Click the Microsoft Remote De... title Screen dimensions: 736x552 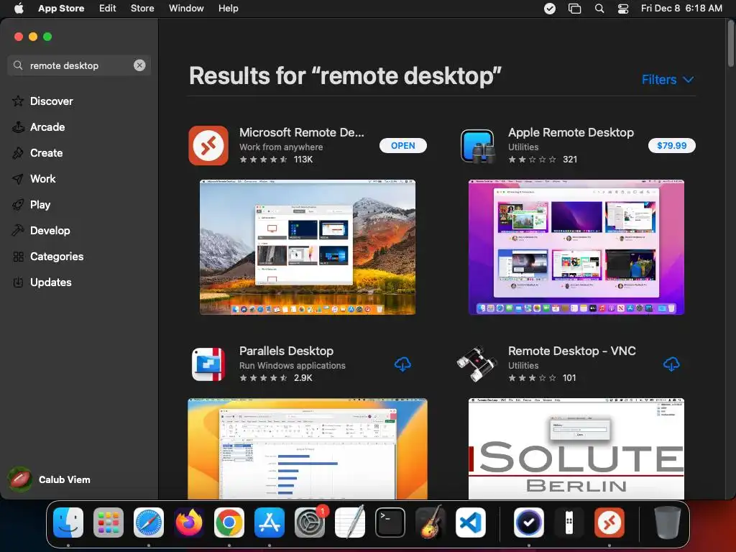[x=301, y=132]
